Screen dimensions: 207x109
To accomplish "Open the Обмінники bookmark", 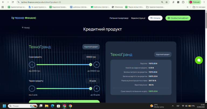I will click(117, 7).
